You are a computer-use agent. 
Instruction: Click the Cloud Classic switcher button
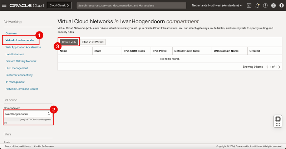pyautogui.click(x=59, y=5)
